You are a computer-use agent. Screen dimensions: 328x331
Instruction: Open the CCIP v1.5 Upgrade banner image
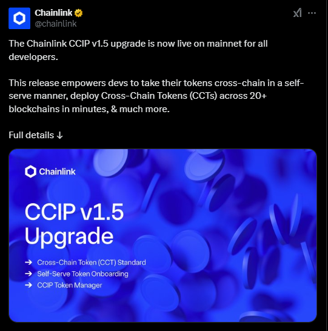(x=162, y=235)
